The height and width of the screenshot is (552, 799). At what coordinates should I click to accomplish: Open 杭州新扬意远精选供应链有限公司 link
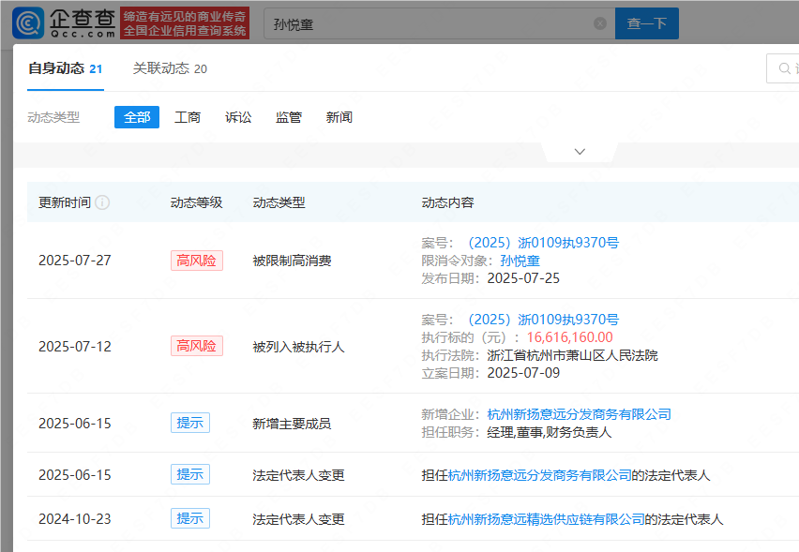(x=546, y=519)
